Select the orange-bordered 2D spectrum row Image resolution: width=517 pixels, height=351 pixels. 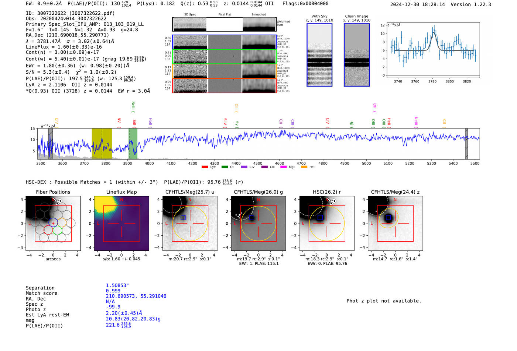(x=225, y=71)
